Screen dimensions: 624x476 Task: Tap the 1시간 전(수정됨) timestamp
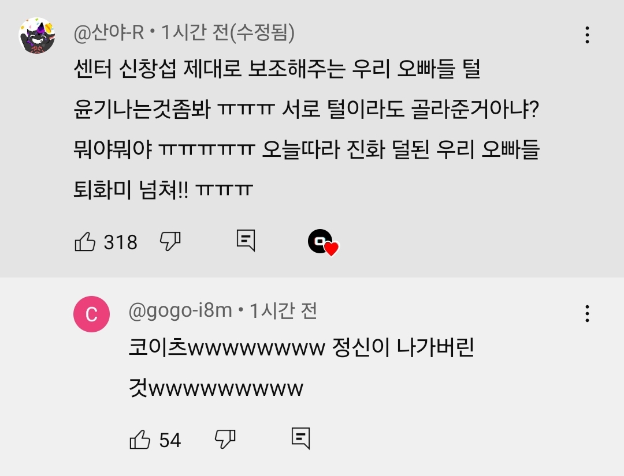pos(228,32)
